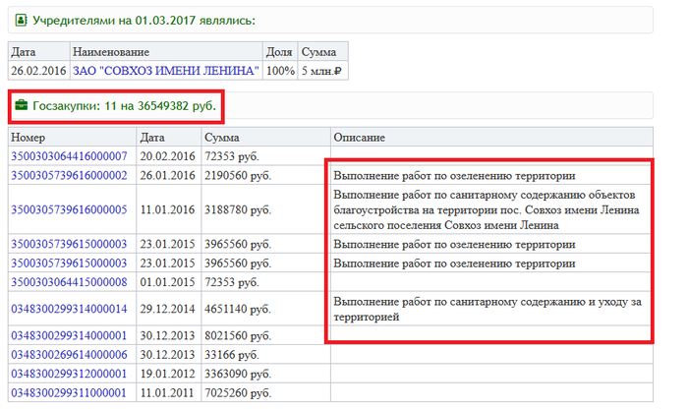Follow procurement link 3500305739616000005
The height and width of the screenshot is (409, 688).
pos(69,209)
